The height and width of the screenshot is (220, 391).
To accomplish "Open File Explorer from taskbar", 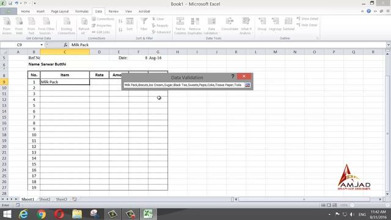I will pyautogui.click(x=77, y=215).
